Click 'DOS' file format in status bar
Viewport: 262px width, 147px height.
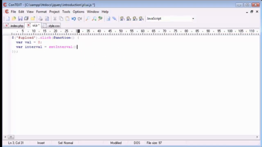pos(137,143)
